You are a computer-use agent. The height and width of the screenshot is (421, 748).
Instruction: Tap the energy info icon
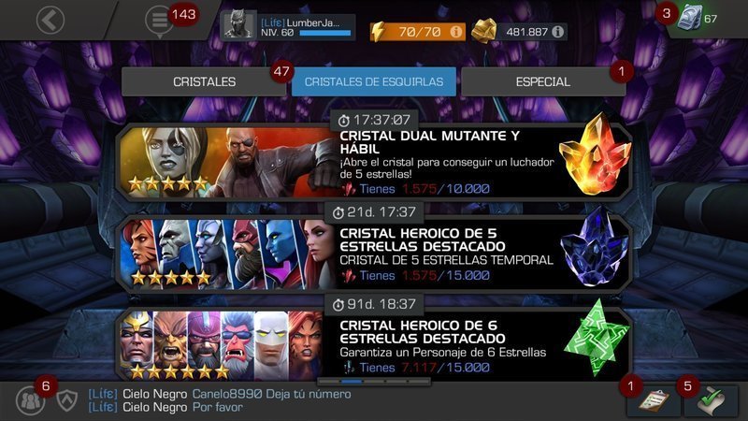click(456, 32)
